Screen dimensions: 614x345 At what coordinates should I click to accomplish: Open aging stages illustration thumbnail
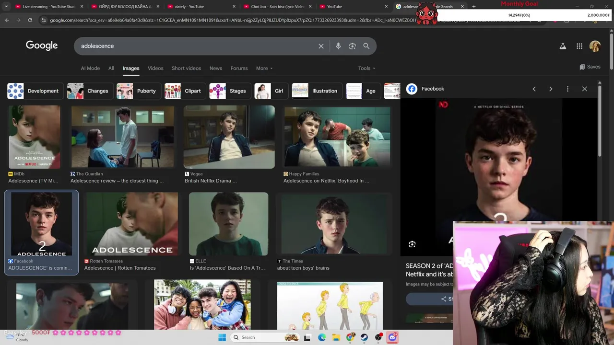click(330, 305)
